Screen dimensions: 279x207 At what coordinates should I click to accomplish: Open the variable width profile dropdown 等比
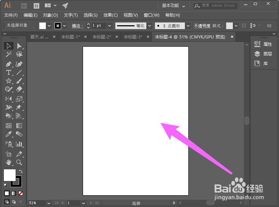click(150, 26)
